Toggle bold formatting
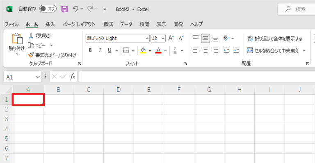 point(90,50)
